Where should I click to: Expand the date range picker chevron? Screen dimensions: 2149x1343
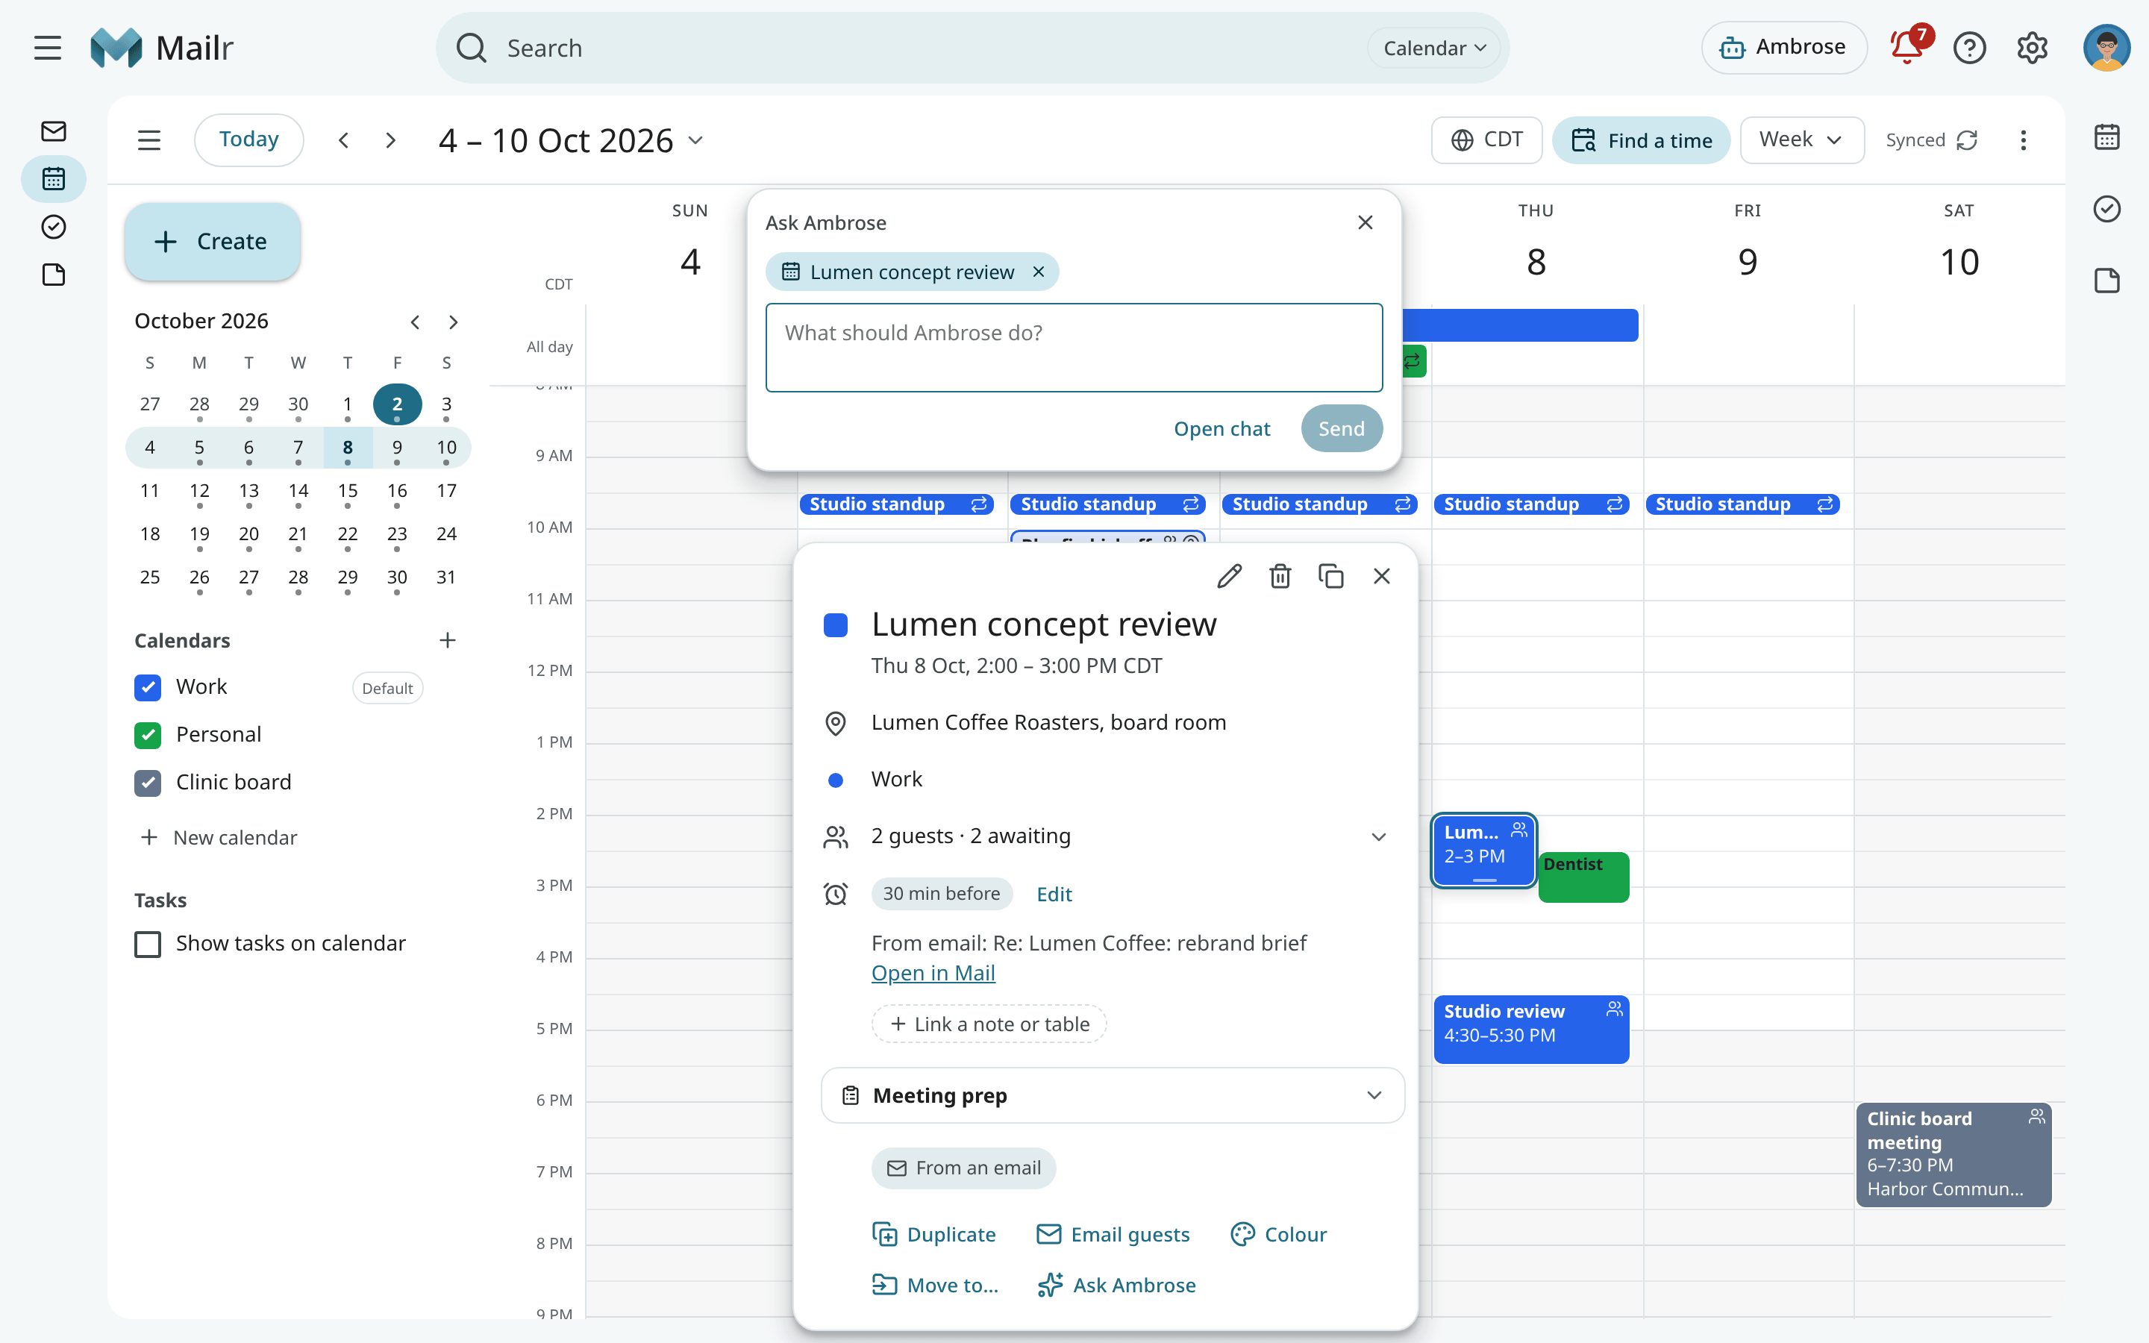tap(695, 140)
